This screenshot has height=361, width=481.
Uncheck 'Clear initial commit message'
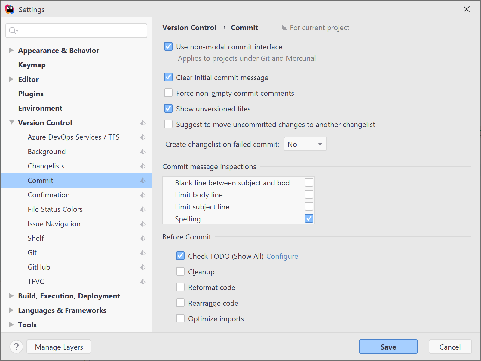[x=168, y=77]
